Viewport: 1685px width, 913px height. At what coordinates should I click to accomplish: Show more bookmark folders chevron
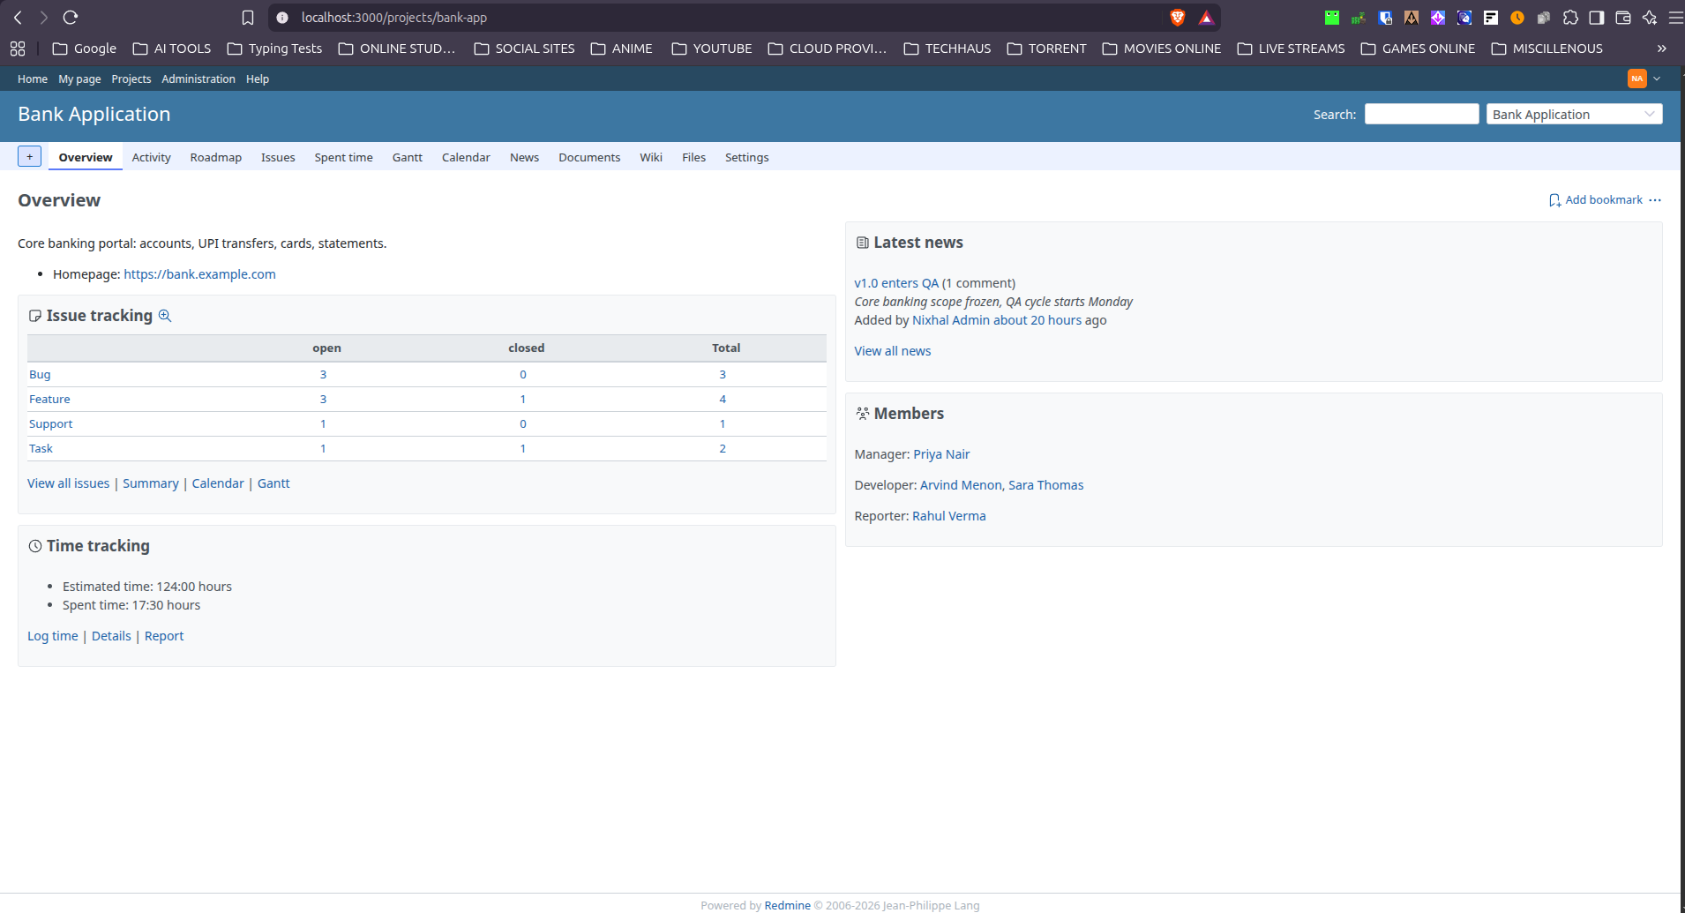(1662, 49)
